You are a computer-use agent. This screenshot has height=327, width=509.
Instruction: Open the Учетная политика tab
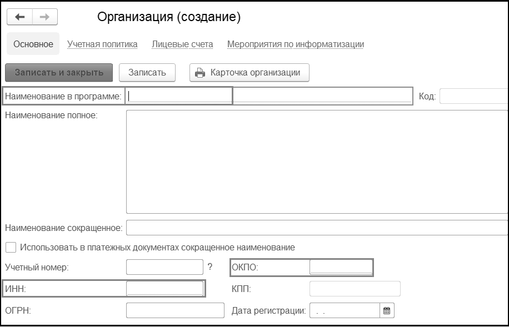tap(102, 44)
